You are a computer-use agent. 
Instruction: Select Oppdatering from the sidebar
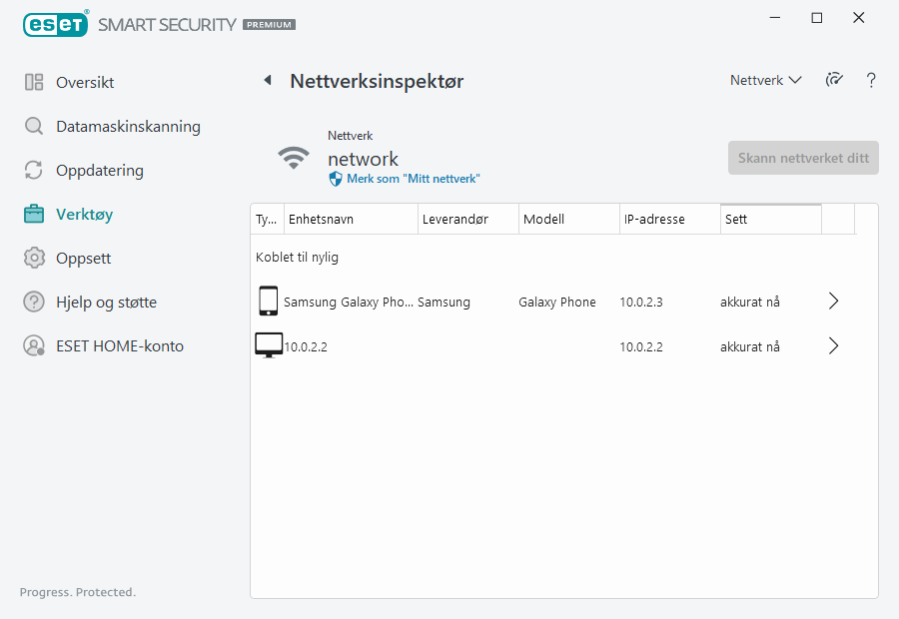(x=100, y=171)
